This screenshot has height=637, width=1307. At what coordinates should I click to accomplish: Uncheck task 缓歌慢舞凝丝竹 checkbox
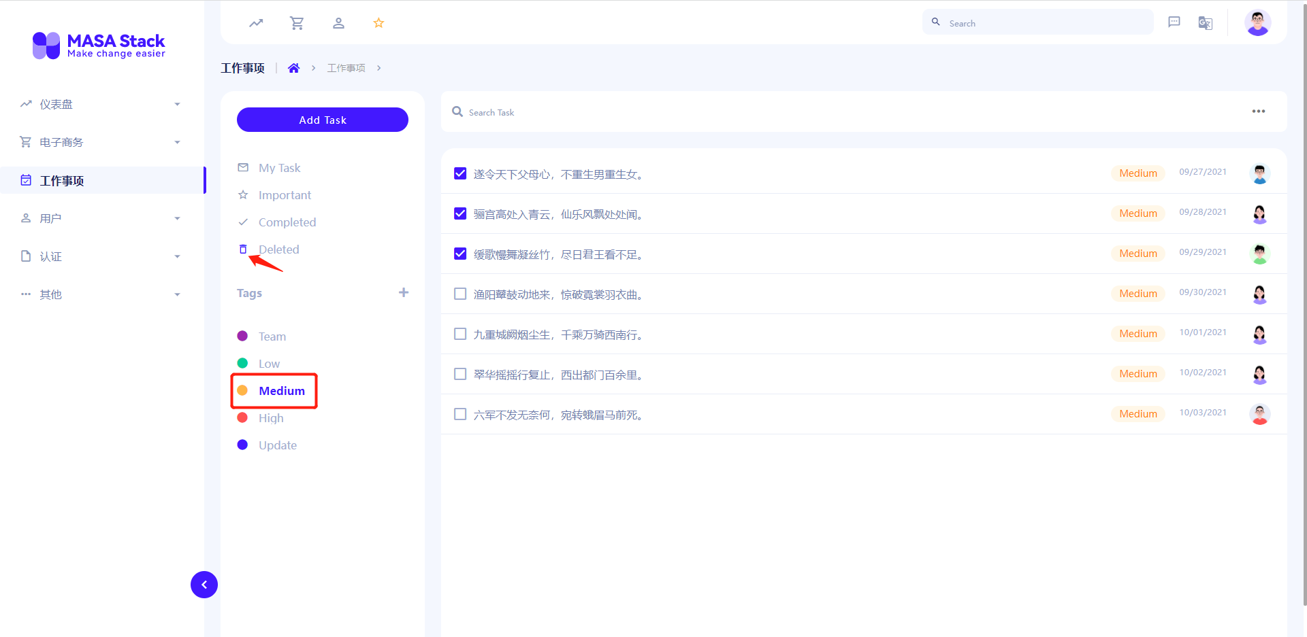(460, 254)
